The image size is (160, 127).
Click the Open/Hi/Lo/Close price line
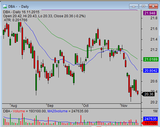[x=44, y=16]
